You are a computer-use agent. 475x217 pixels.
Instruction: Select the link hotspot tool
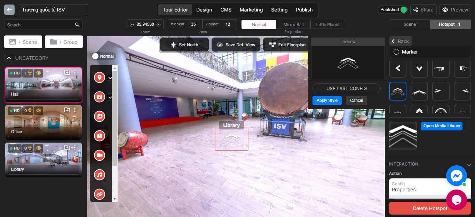[99, 194]
